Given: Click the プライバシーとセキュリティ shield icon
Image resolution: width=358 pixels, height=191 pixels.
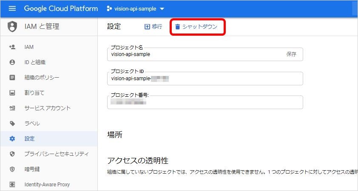Looking at the screenshot, I should click(12, 154).
